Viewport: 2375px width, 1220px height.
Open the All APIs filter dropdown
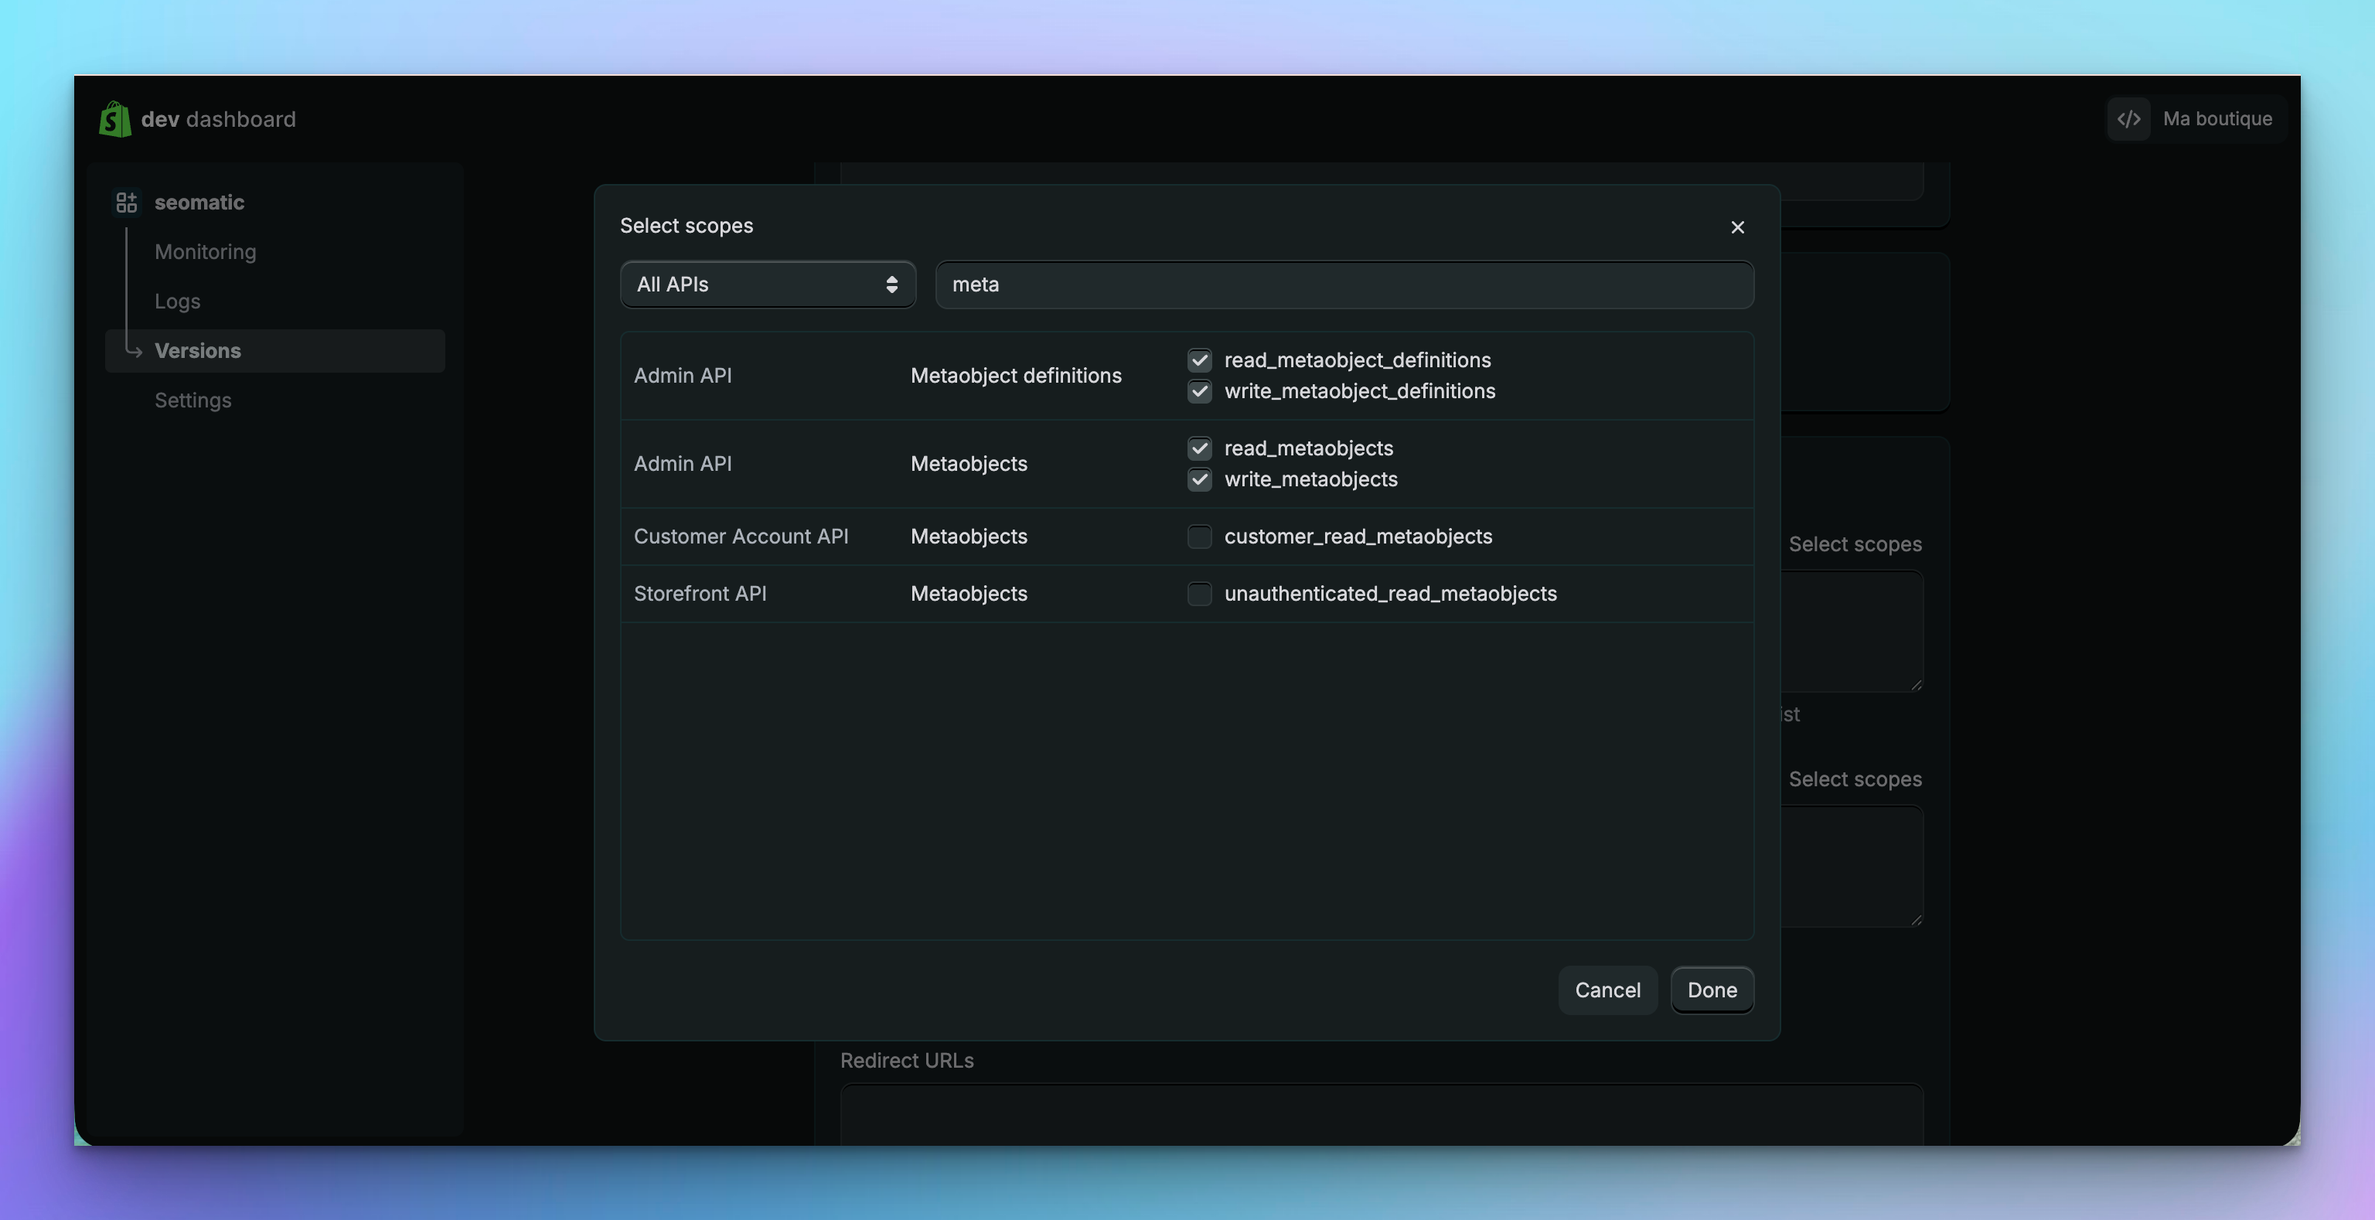[x=767, y=284]
